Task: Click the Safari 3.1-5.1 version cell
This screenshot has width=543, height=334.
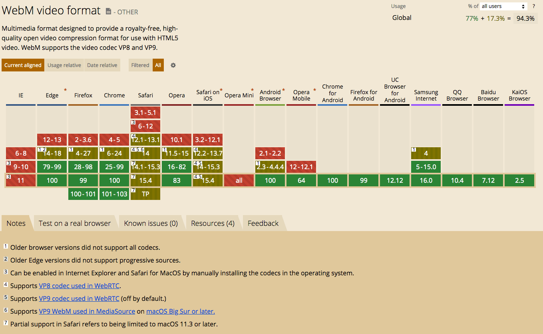Action: click(145, 113)
